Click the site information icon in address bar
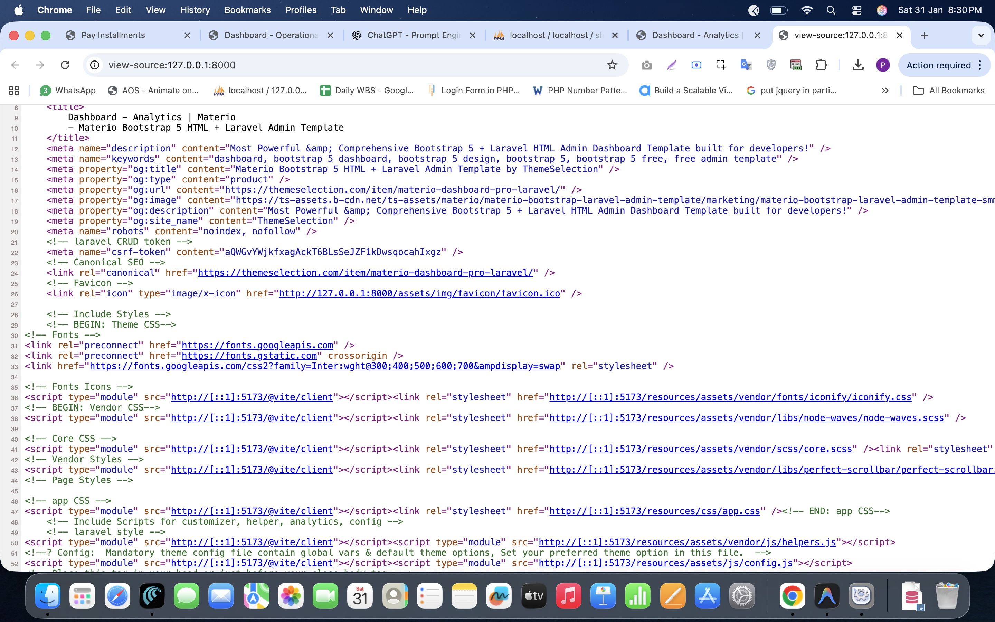 click(95, 65)
